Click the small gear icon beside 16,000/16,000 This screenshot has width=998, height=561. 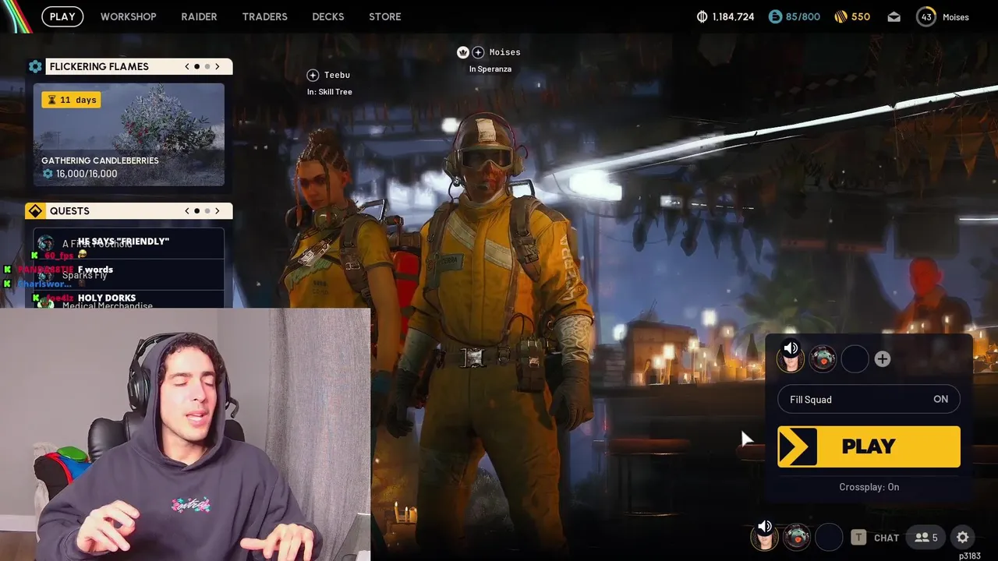(48, 174)
